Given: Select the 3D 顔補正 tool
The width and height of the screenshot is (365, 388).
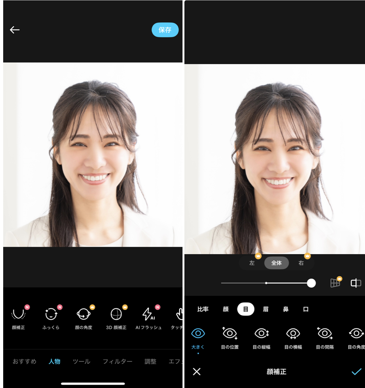Looking at the screenshot, I should [x=116, y=317].
